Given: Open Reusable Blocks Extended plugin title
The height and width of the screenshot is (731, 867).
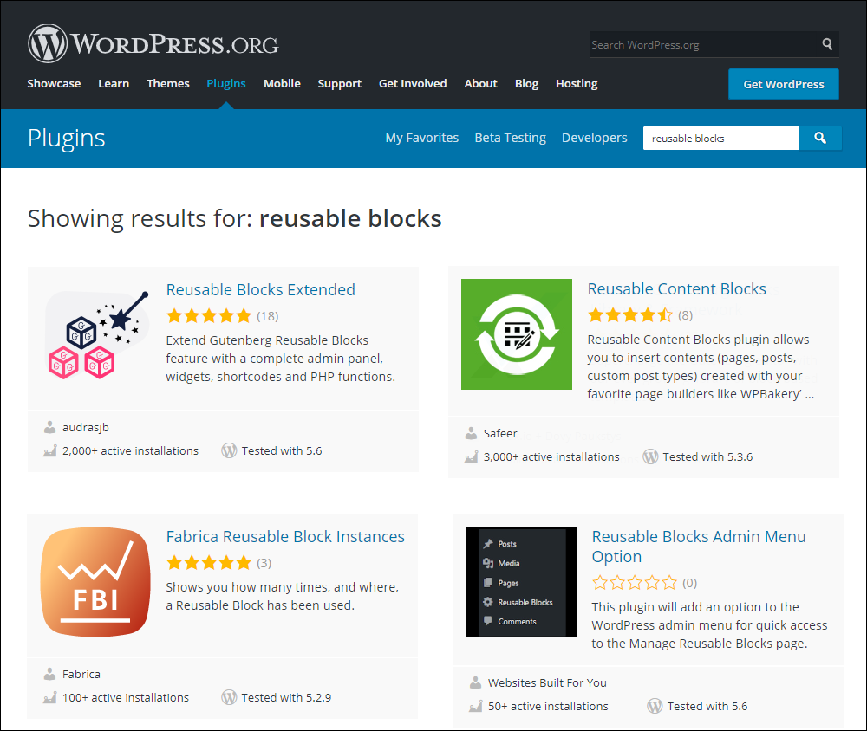Looking at the screenshot, I should click(261, 289).
